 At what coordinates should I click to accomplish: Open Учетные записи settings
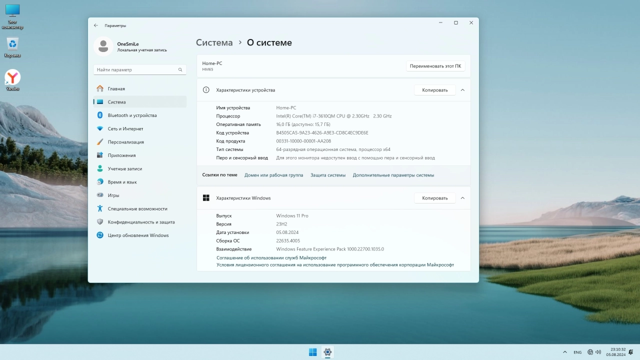(x=139, y=168)
